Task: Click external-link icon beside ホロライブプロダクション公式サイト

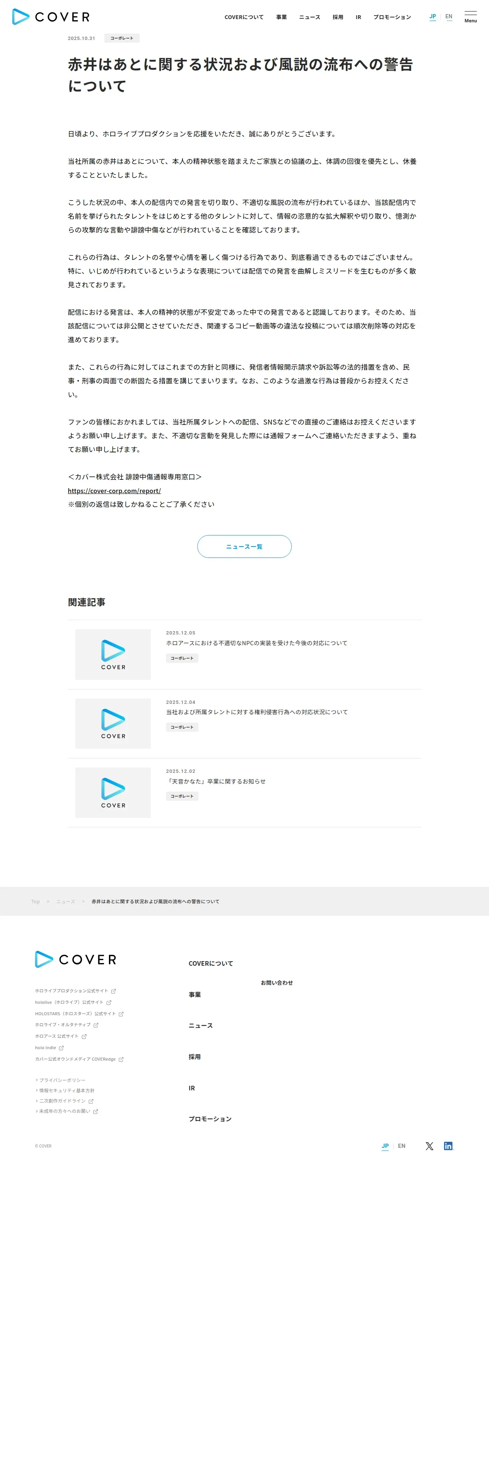Action: 113,991
